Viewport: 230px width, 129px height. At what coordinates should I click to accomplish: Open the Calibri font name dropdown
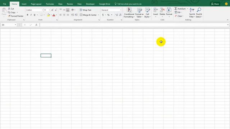(42, 10)
